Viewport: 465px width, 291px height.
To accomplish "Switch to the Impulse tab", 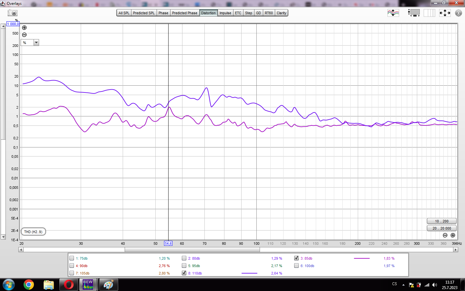I will [225, 13].
